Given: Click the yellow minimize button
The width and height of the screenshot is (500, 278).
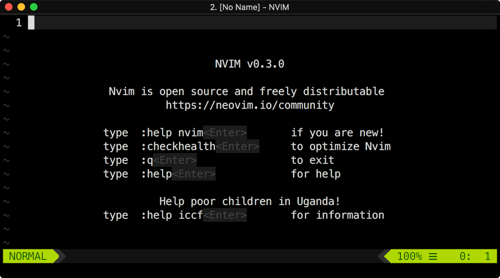Looking at the screenshot, I should click(21, 6).
